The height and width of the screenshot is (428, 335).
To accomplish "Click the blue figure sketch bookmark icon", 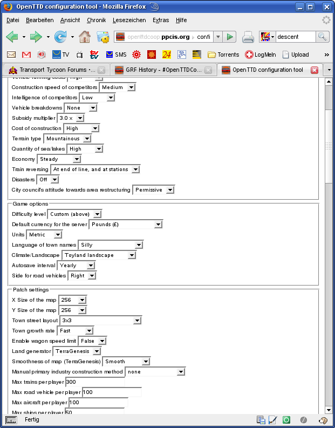I will [x=181, y=55].
